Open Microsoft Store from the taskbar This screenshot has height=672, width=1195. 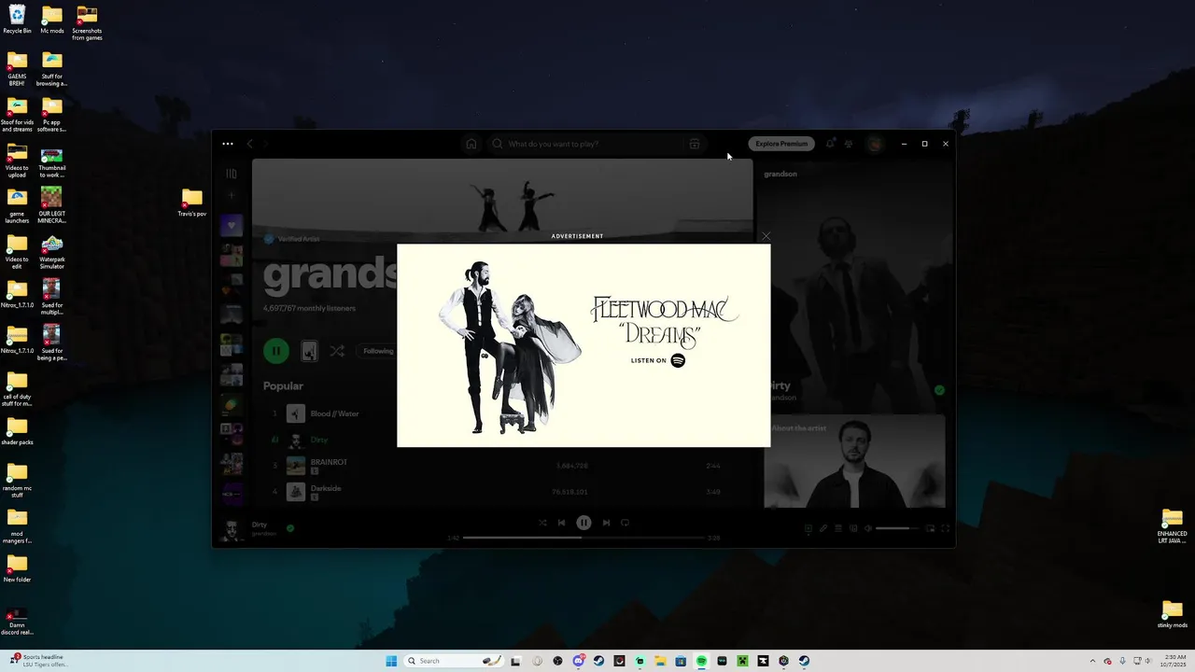pyautogui.click(x=681, y=661)
